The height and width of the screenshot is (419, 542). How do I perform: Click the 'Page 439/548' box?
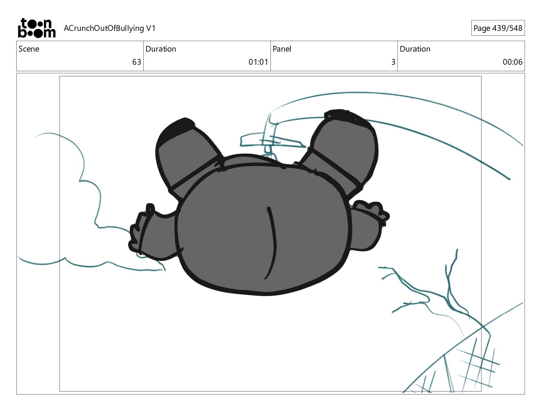(x=498, y=28)
